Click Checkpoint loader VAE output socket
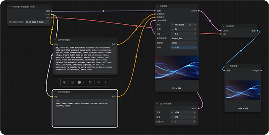The image size is (269, 135). point(52,17)
